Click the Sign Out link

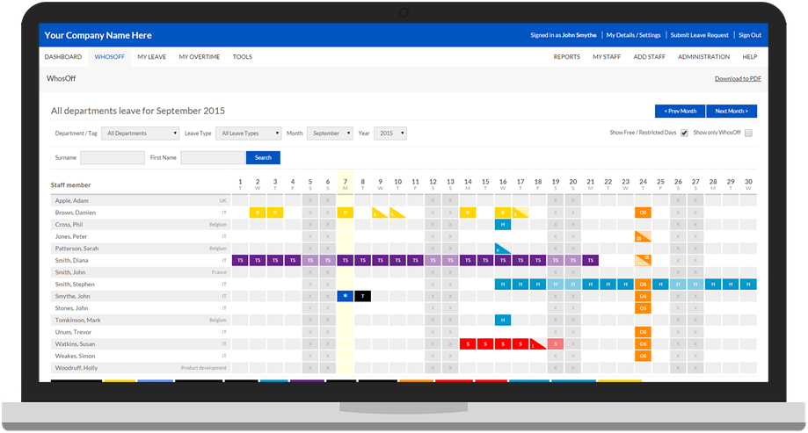coord(750,35)
